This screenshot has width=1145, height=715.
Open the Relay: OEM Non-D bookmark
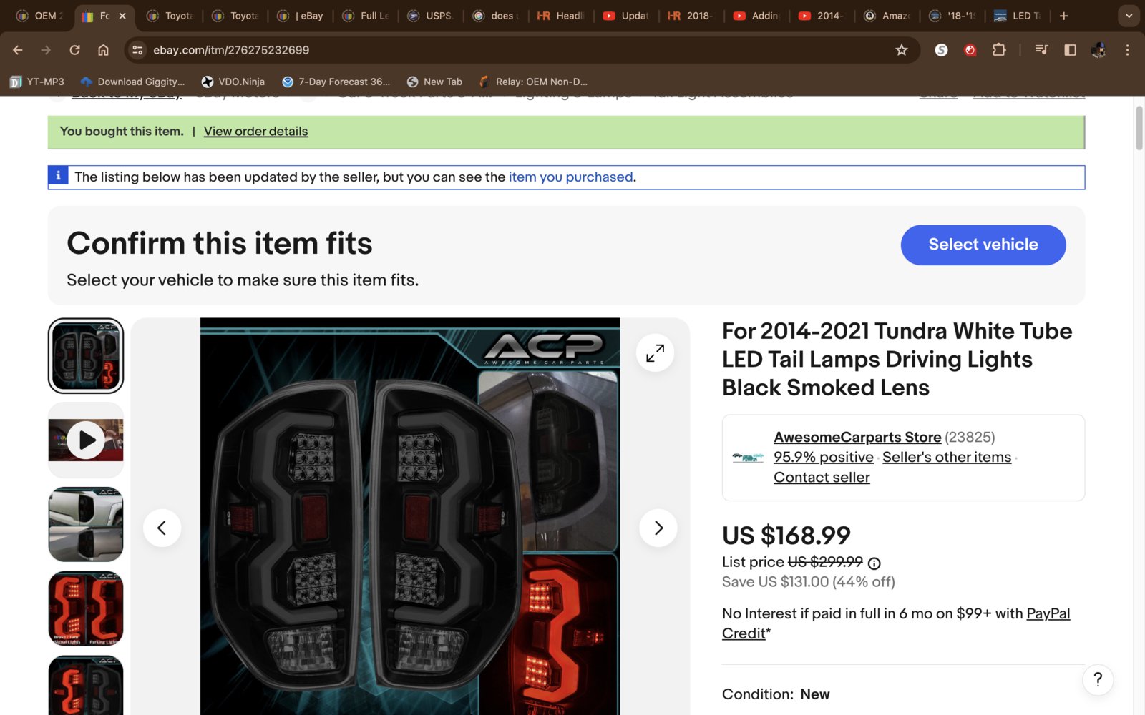[533, 82]
